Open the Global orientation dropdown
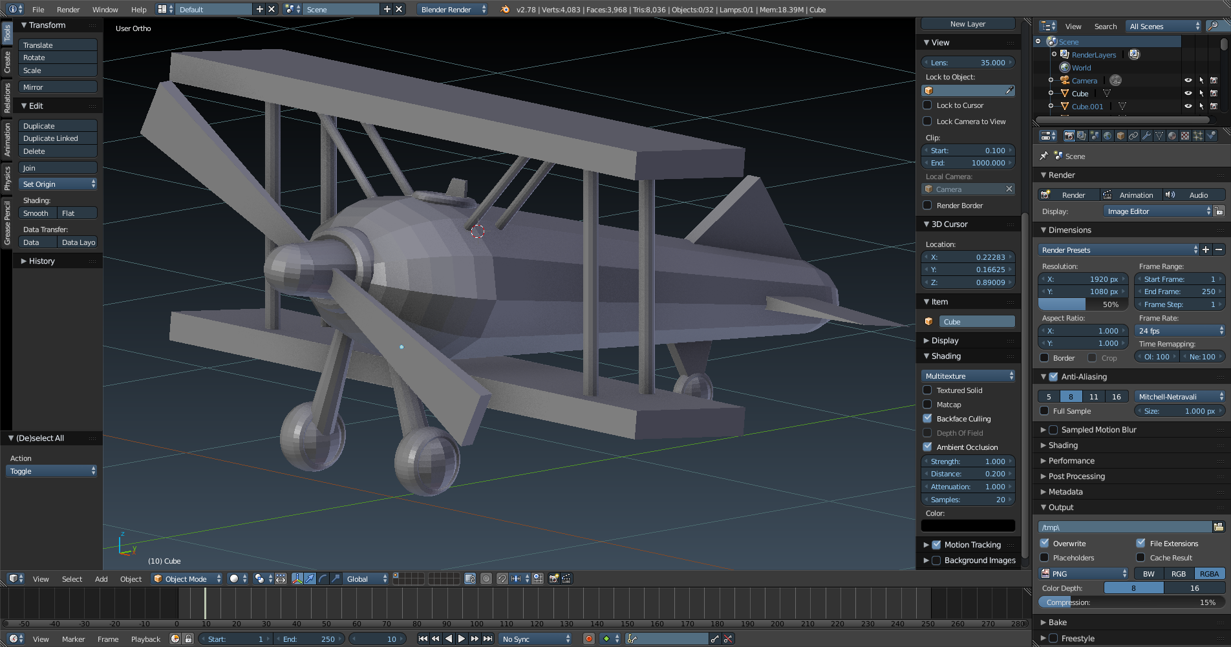 pos(366,578)
